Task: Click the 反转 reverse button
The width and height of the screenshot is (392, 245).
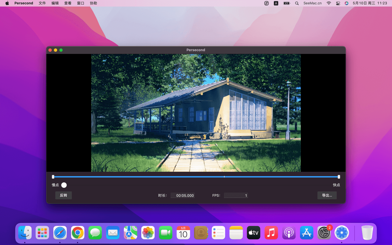Action: point(63,195)
